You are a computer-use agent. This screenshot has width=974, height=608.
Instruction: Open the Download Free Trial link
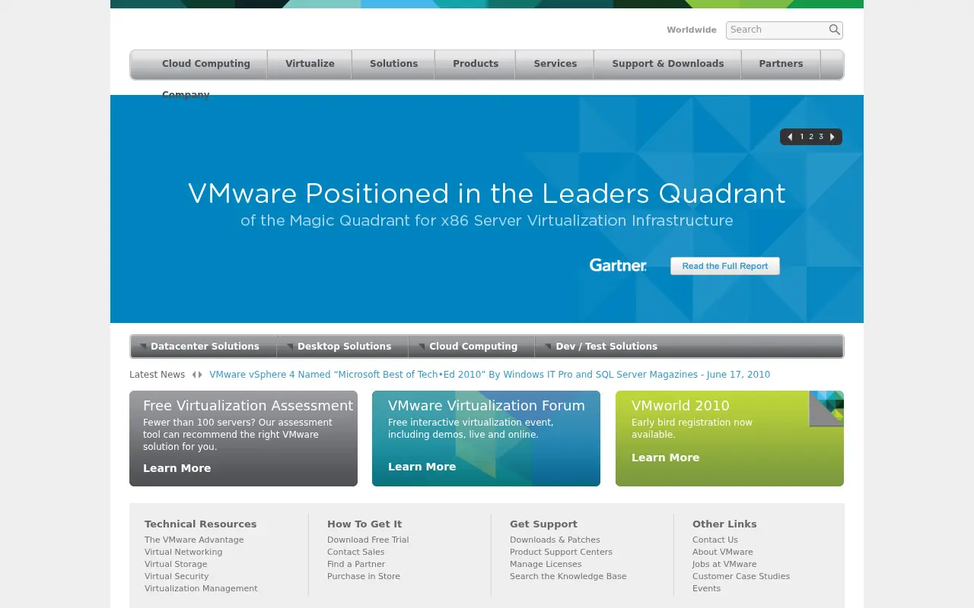coord(368,540)
